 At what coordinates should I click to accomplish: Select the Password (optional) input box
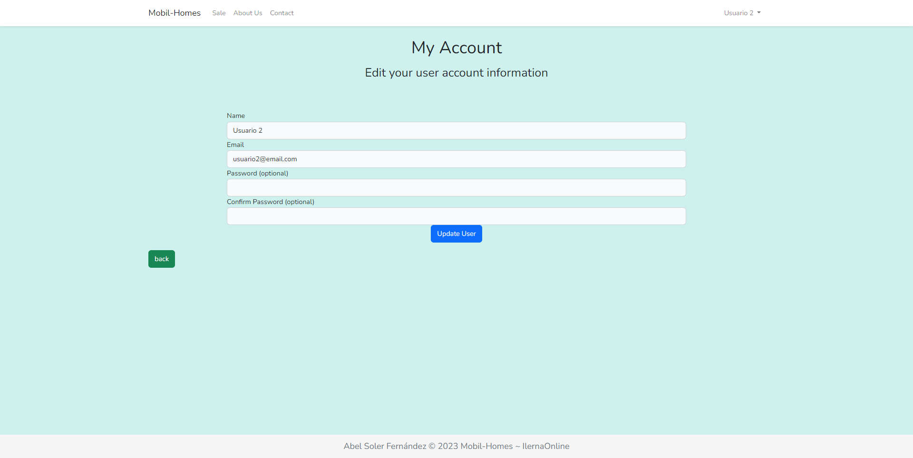pos(456,187)
